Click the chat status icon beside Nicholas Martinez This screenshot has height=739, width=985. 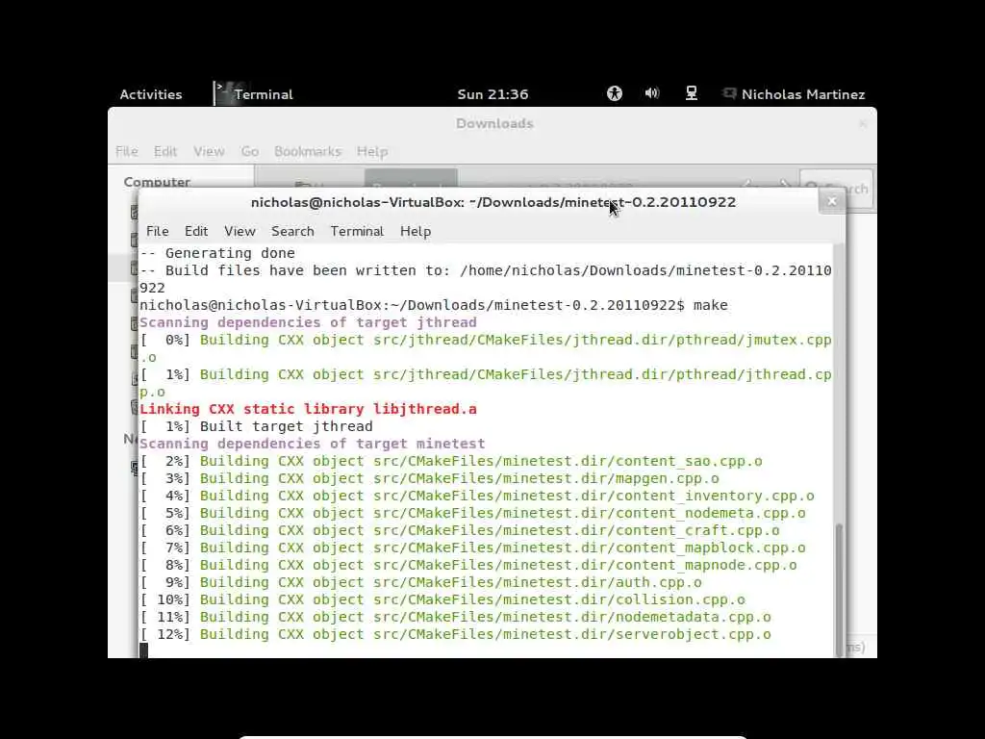pos(729,93)
